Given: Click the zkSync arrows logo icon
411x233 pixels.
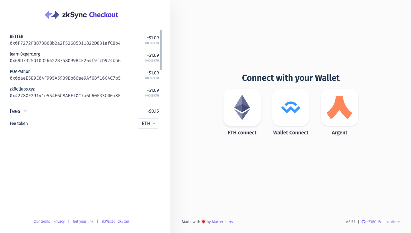Looking at the screenshot, I should pos(52,15).
